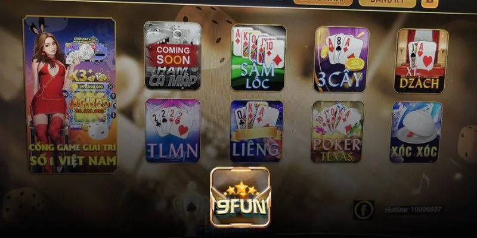
Task: Click the Hotline 19006697 text
Action: tap(413, 209)
